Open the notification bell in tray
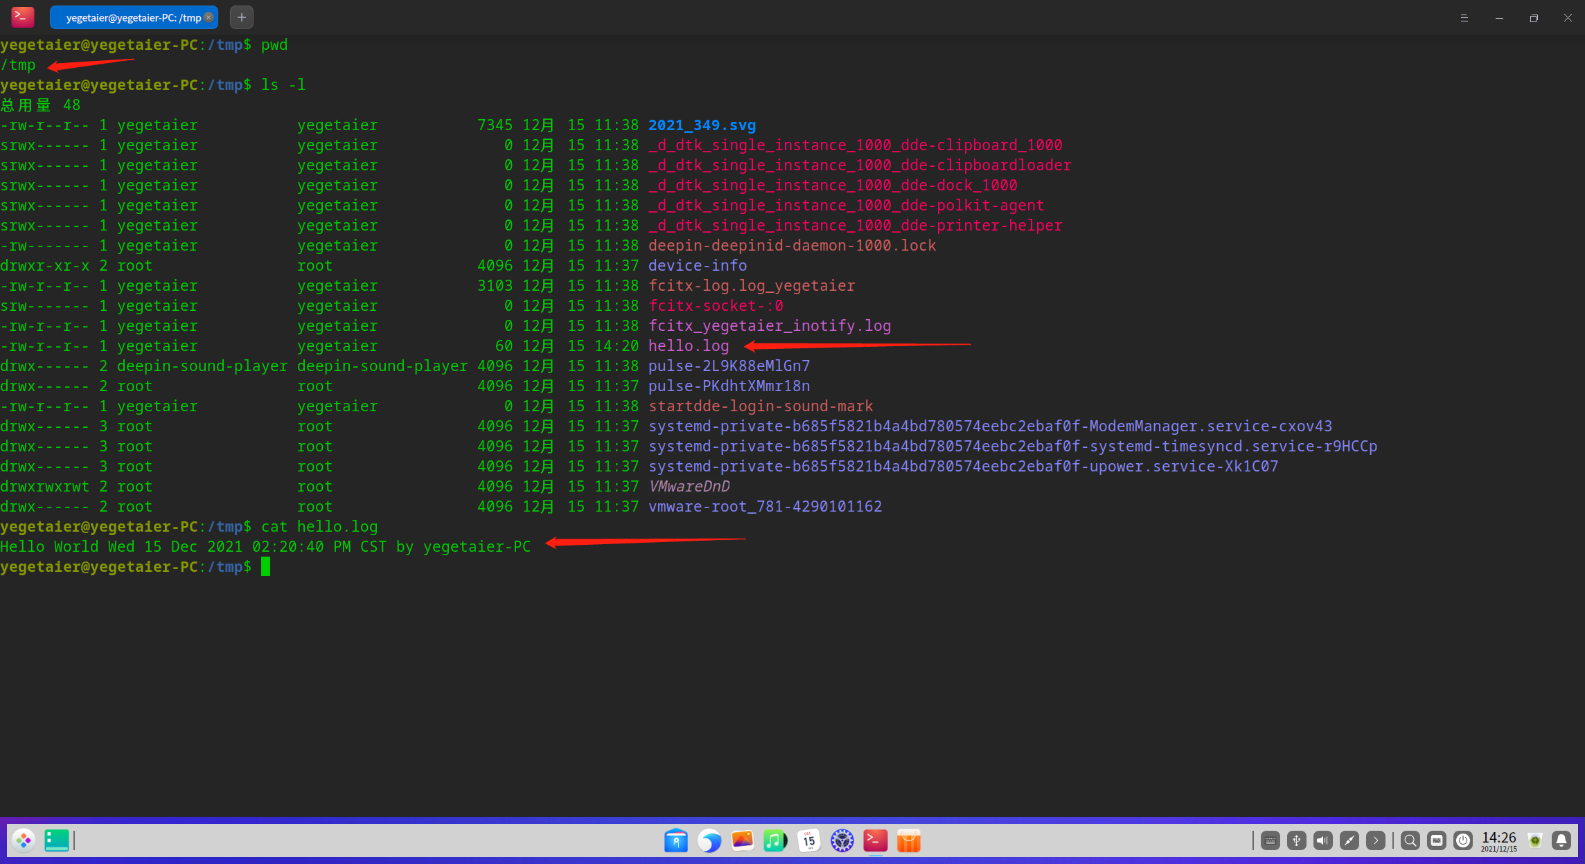Viewport: 1585px width, 864px height. click(x=1561, y=840)
